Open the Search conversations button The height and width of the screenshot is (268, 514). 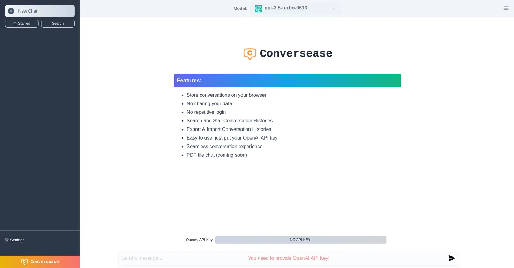[58, 23]
